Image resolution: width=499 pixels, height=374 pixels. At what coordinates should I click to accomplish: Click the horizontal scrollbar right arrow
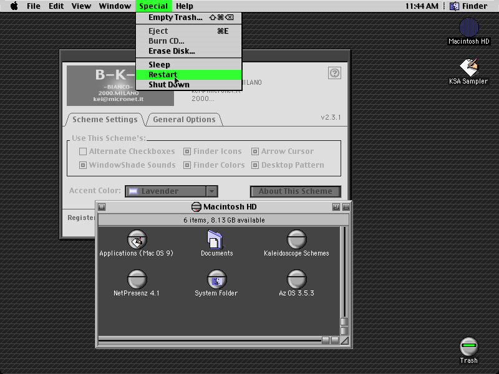coord(335,340)
